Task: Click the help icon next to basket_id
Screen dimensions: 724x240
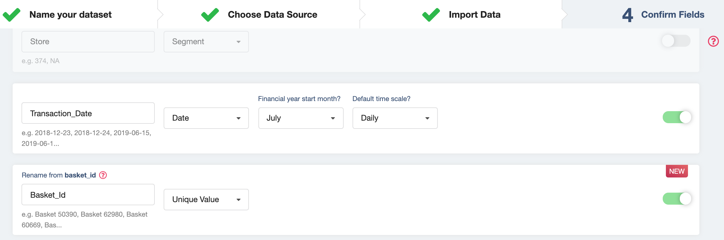Action: pyautogui.click(x=103, y=175)
